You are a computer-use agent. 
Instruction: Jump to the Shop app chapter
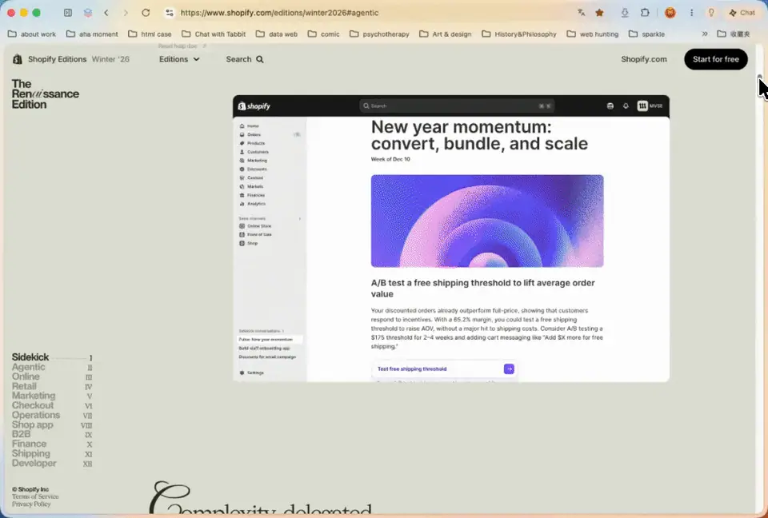point(51,425)
